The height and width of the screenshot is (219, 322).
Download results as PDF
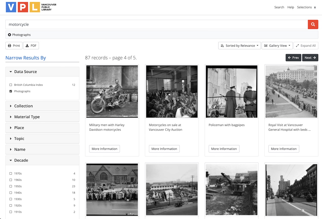pos(31,46)
